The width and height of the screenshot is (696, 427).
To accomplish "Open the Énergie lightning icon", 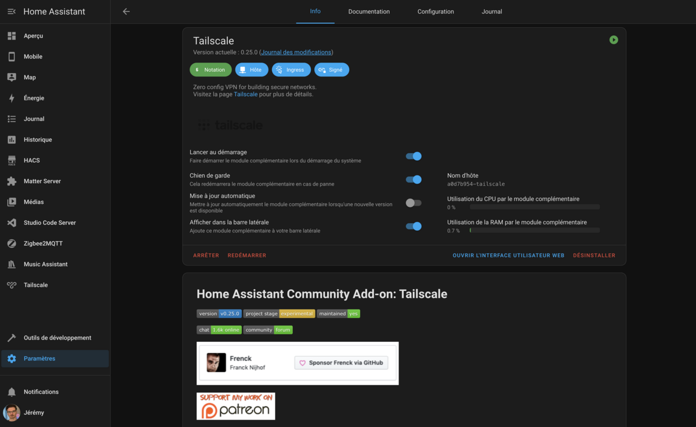I will [x=12, y=98].
